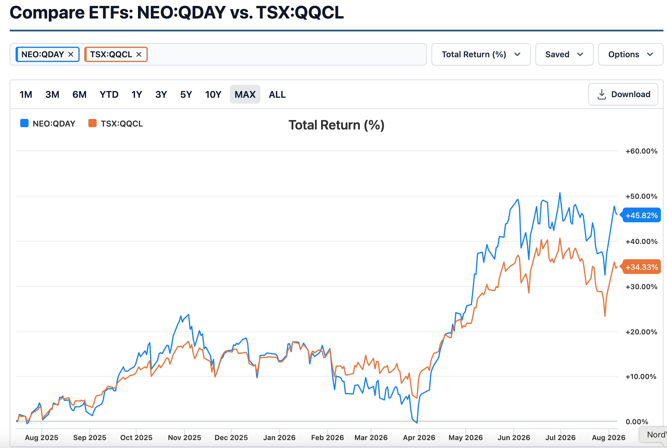Select the 1M time range
This screenshot has height=448, width=667.
point(26,94)
